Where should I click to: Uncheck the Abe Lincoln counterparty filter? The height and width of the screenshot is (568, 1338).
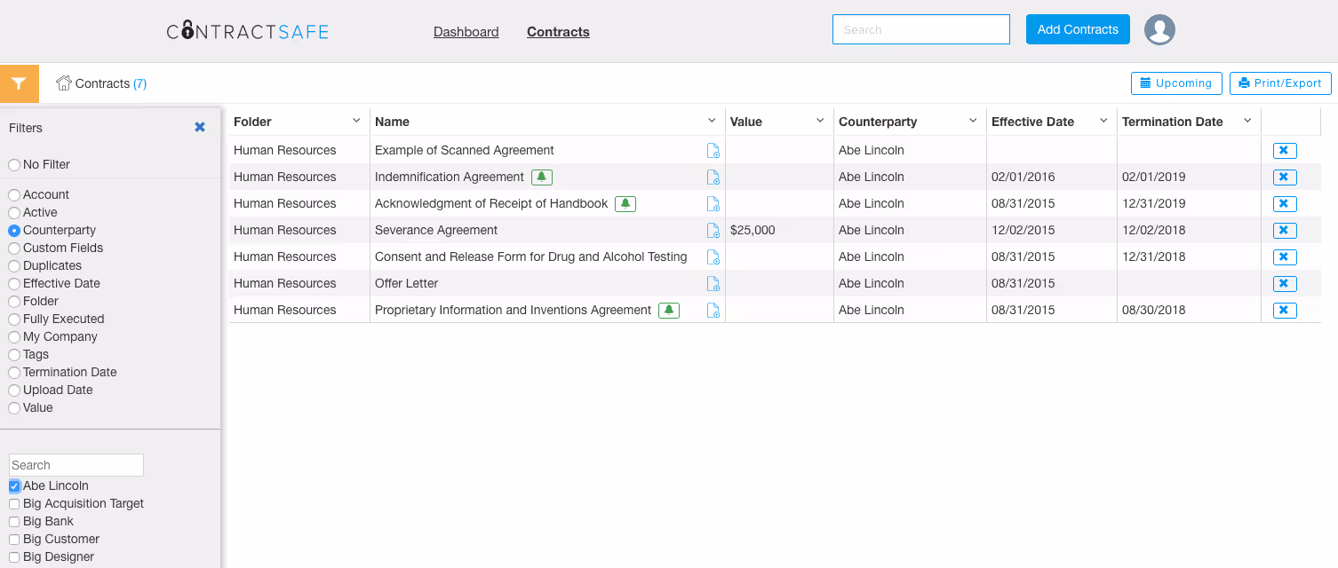(13, 485)
